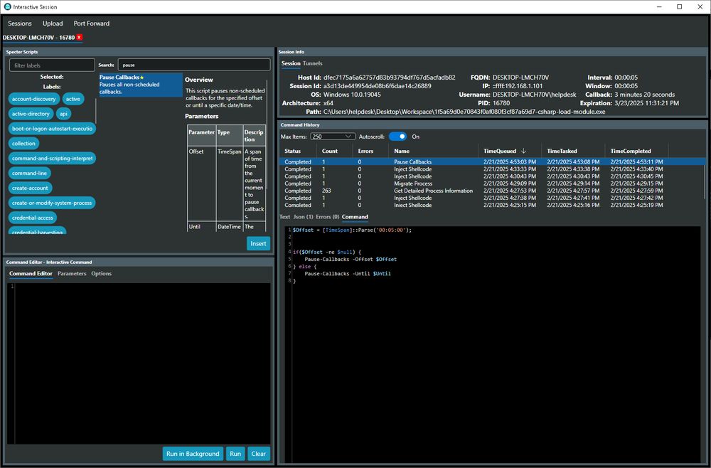Select the Migrate Process history row

493,184
